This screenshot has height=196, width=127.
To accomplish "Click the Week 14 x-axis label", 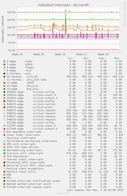I will click(x=17, y=54).
